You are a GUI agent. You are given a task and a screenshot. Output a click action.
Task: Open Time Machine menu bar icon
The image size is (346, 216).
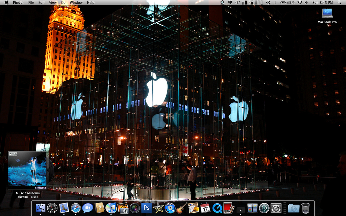click(268, 2)
